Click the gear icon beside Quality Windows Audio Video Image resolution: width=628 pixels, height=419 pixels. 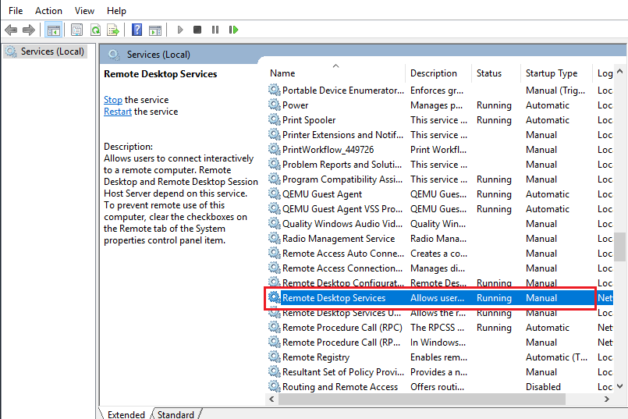pos(274,223)
